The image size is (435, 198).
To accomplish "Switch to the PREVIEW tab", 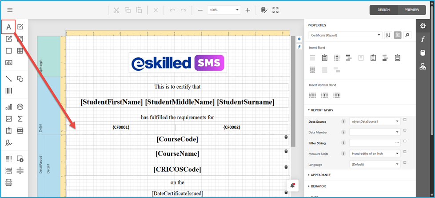I will 411,10.
